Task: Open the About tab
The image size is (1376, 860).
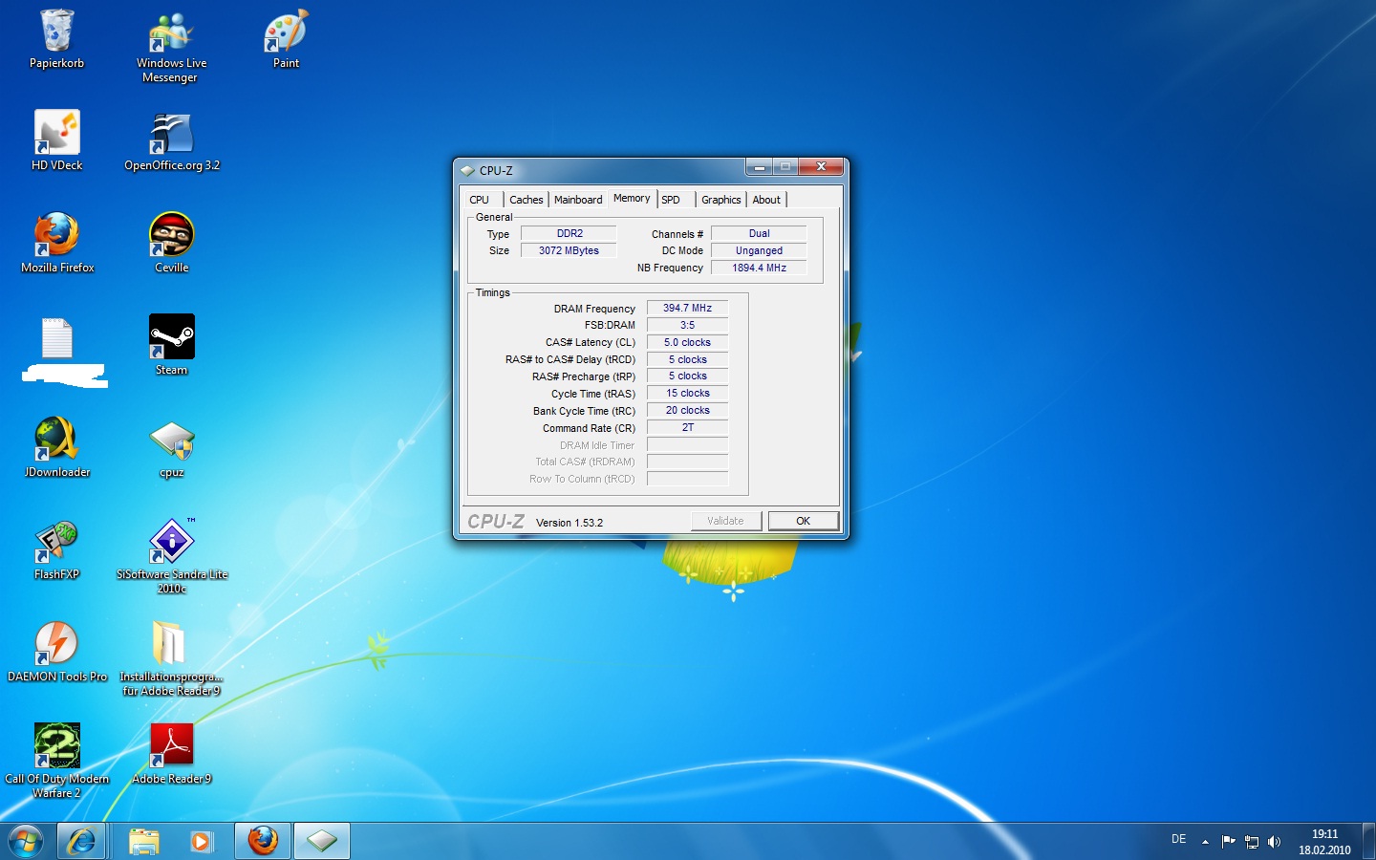Action: coord(766,200)
